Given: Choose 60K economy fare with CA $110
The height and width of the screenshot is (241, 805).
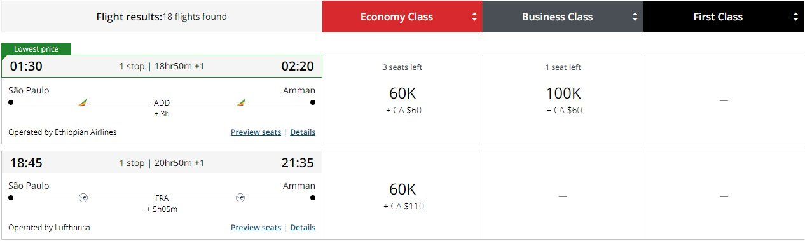Looking at the screenshot, I should click(x=402, y=195).
